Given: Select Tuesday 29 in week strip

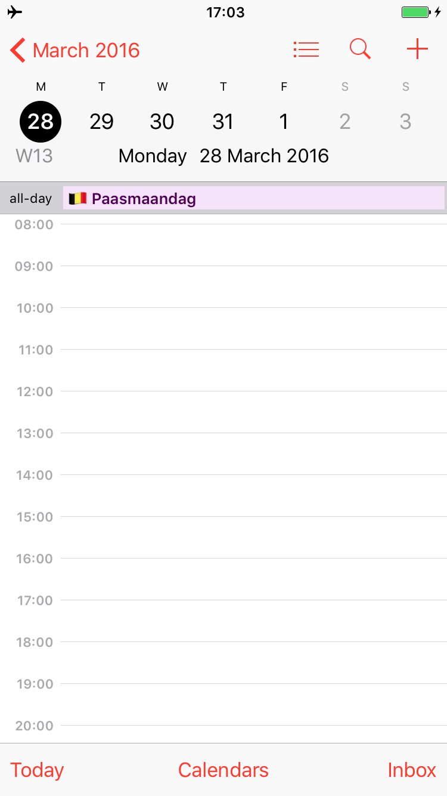Looking at the screenshot, I should click(x=101, y=122).
